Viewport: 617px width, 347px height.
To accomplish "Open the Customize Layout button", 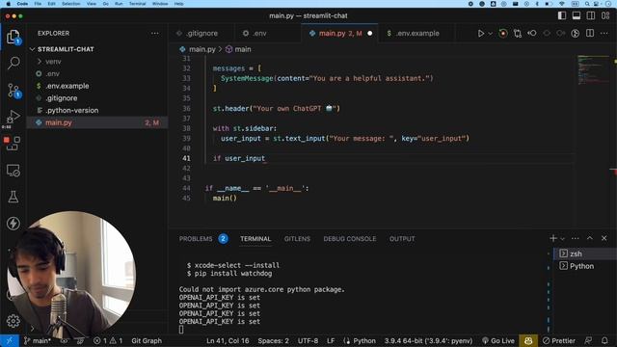I will (605, 15).
